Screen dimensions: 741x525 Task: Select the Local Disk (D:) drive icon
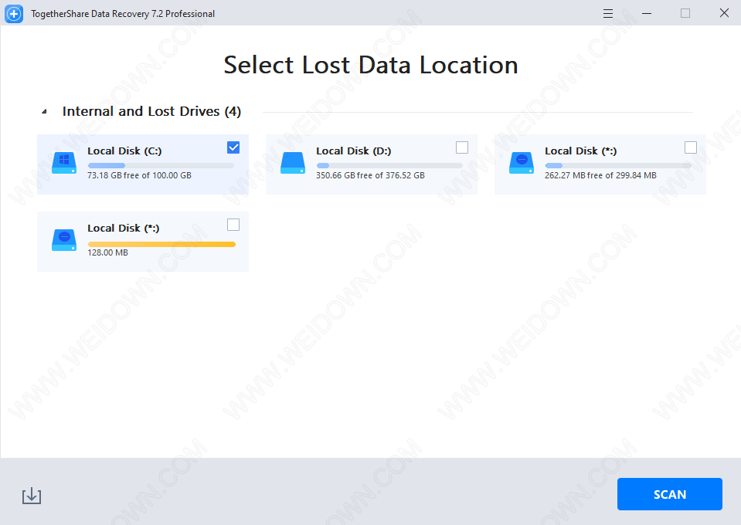293,163
